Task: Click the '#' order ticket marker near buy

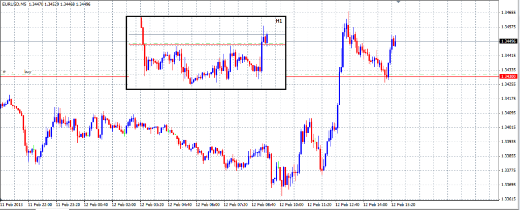Action: 4,72
